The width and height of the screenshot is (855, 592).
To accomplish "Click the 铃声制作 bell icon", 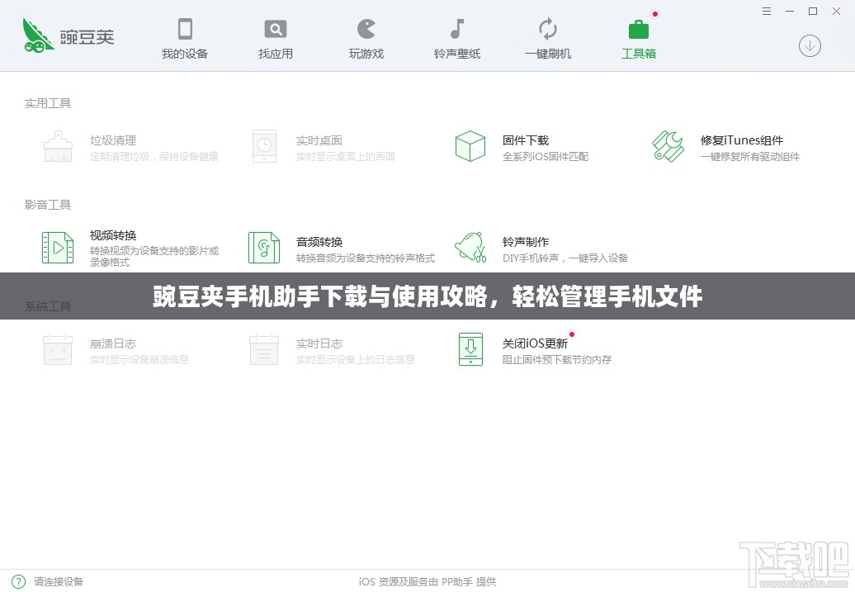I will coord(470,247).
